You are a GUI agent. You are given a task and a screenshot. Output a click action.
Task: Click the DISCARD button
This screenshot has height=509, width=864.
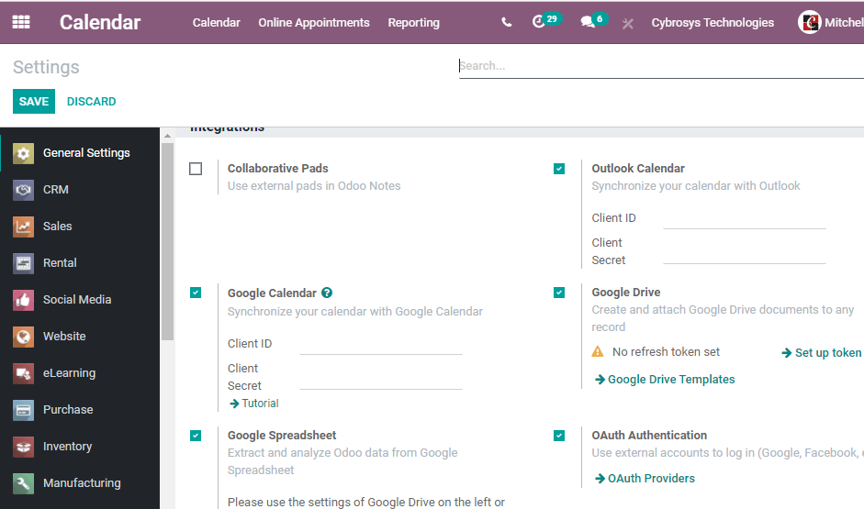pyautogui.click(x=92, y=101)
